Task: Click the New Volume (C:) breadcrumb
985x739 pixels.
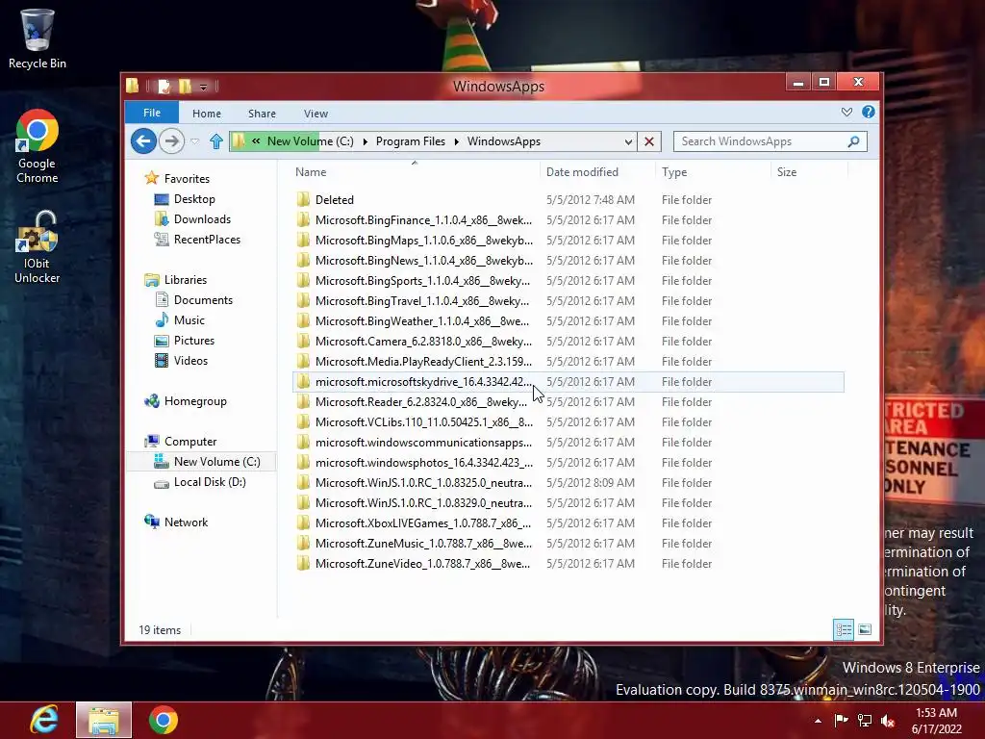Action: tap(311, 141)
